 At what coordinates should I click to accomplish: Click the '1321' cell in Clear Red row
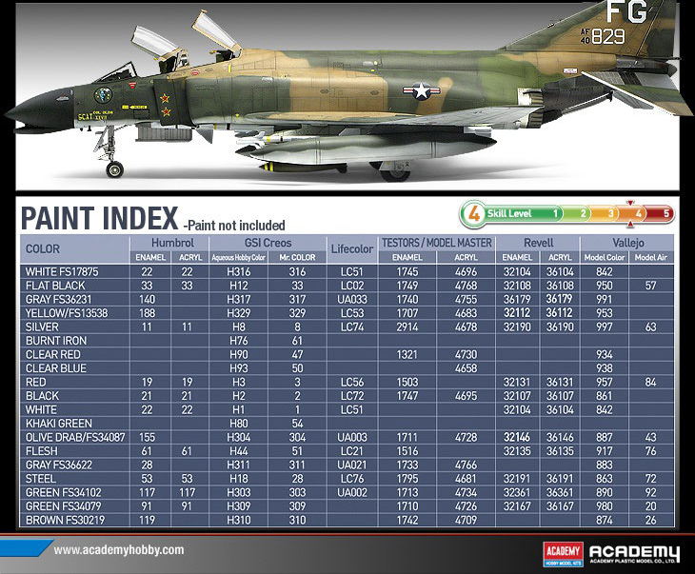(407, 355)
